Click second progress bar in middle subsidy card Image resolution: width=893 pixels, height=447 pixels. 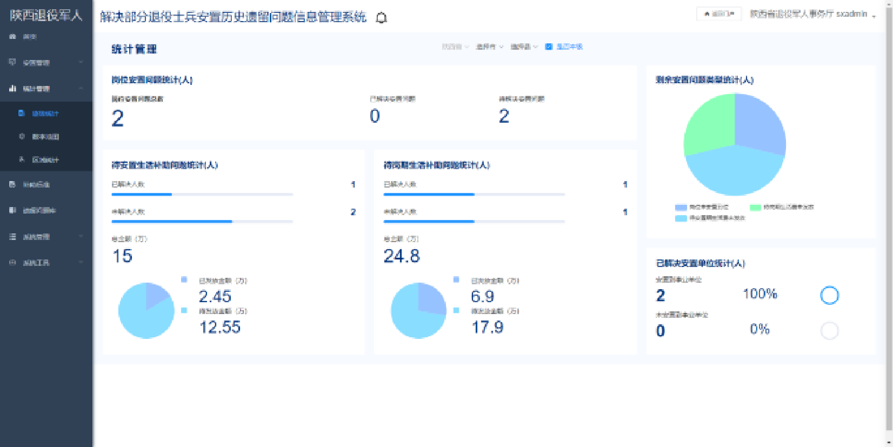474,221
